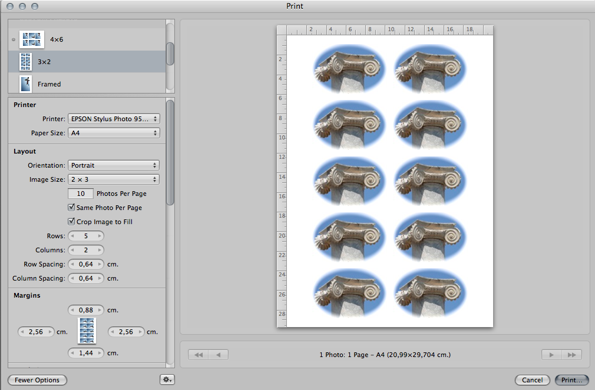This screenshot has height=390, width=595.
Task: Select the Framed preset thumbnail icon
Action: pyautogui.click(x=26, y=84)
